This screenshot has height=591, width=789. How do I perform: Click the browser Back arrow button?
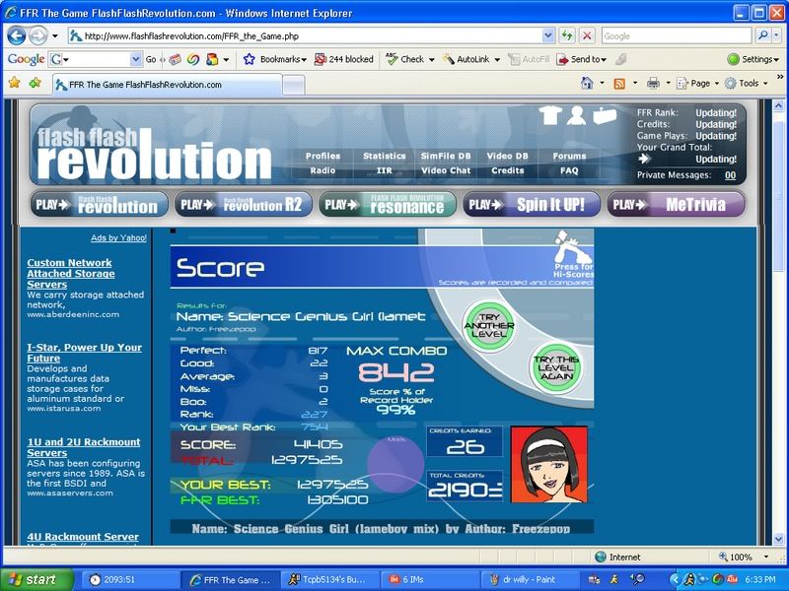pos(17,35)
